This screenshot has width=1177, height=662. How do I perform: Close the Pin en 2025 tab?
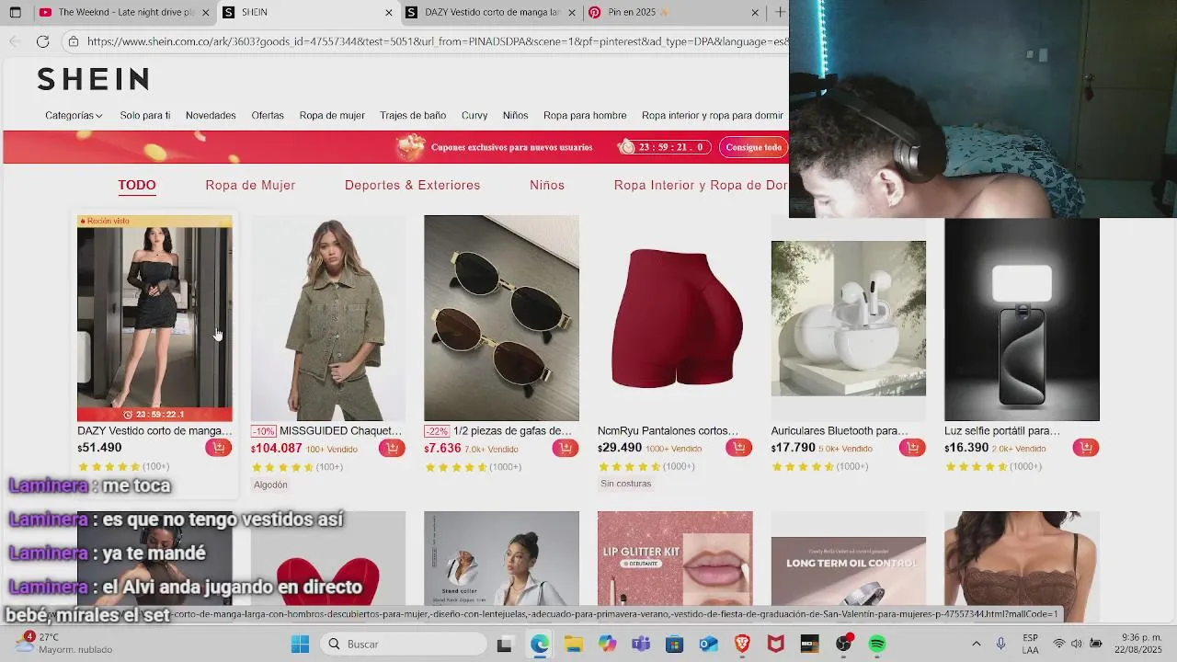pos(755,12)
